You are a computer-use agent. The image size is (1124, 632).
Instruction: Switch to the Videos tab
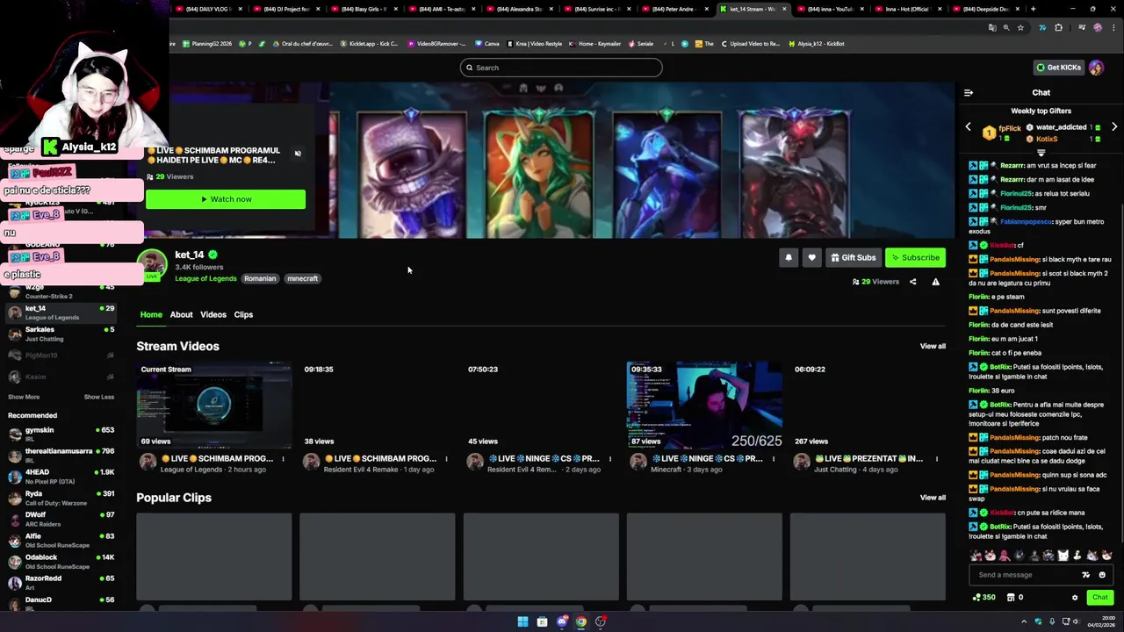(x=213, y=314)
